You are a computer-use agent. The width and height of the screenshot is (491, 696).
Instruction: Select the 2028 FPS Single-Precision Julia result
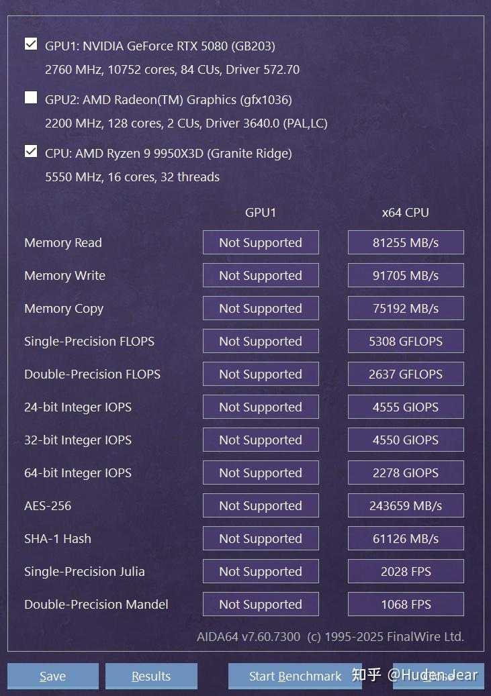(405, 571)
